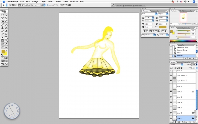Select the Lasso tool
Screen dimensions: 198x124
(2, 18)
